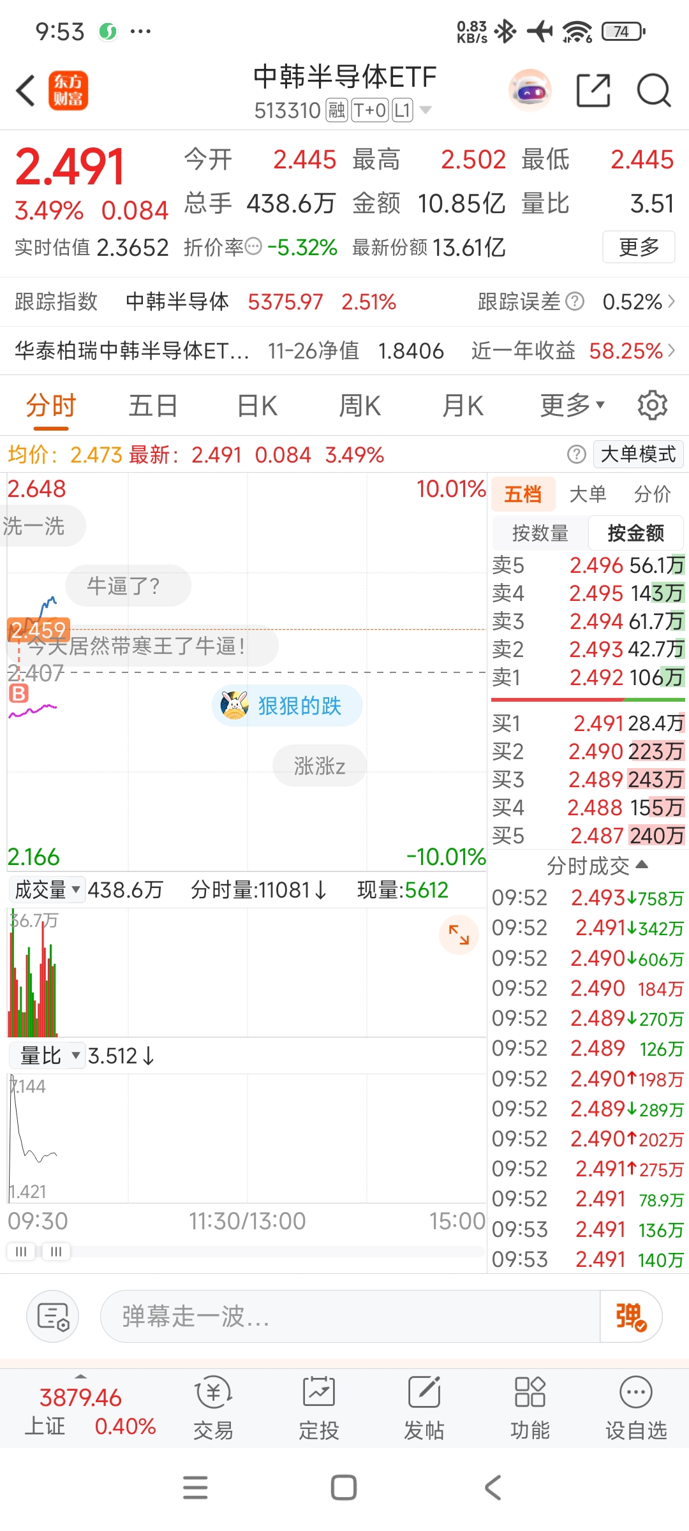Open 功能 functions icon
The width and height of the screenshot is (689, 1531).
(x=530, y=1409)
